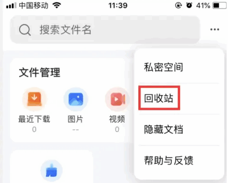Screen dimensions: 228x183
Task: Focus the 搜索文件名 search field
Action: (105, 30)
